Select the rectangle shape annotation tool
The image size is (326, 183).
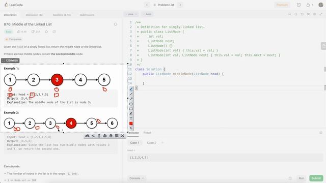coord(131,109)
